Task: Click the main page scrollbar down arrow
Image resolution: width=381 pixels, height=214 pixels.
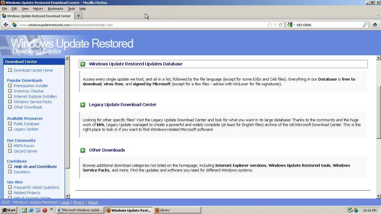Action: point(379,196)
